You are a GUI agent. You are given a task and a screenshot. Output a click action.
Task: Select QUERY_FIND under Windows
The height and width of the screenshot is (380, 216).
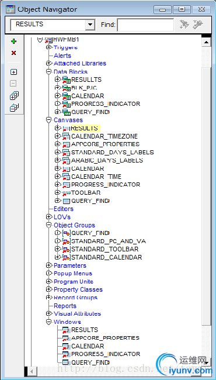pyautogui.click(x=90, y=362)
